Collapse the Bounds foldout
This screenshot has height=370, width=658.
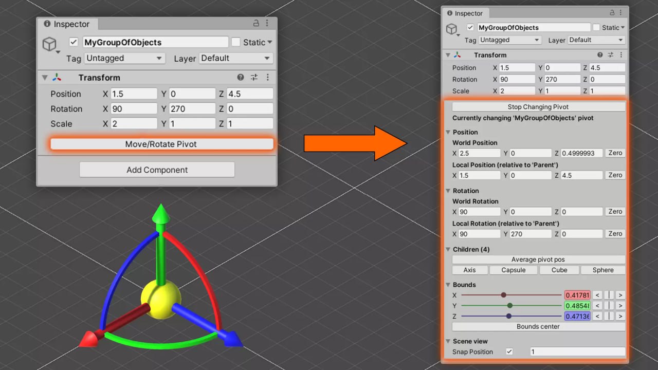[x=448, y=285]
